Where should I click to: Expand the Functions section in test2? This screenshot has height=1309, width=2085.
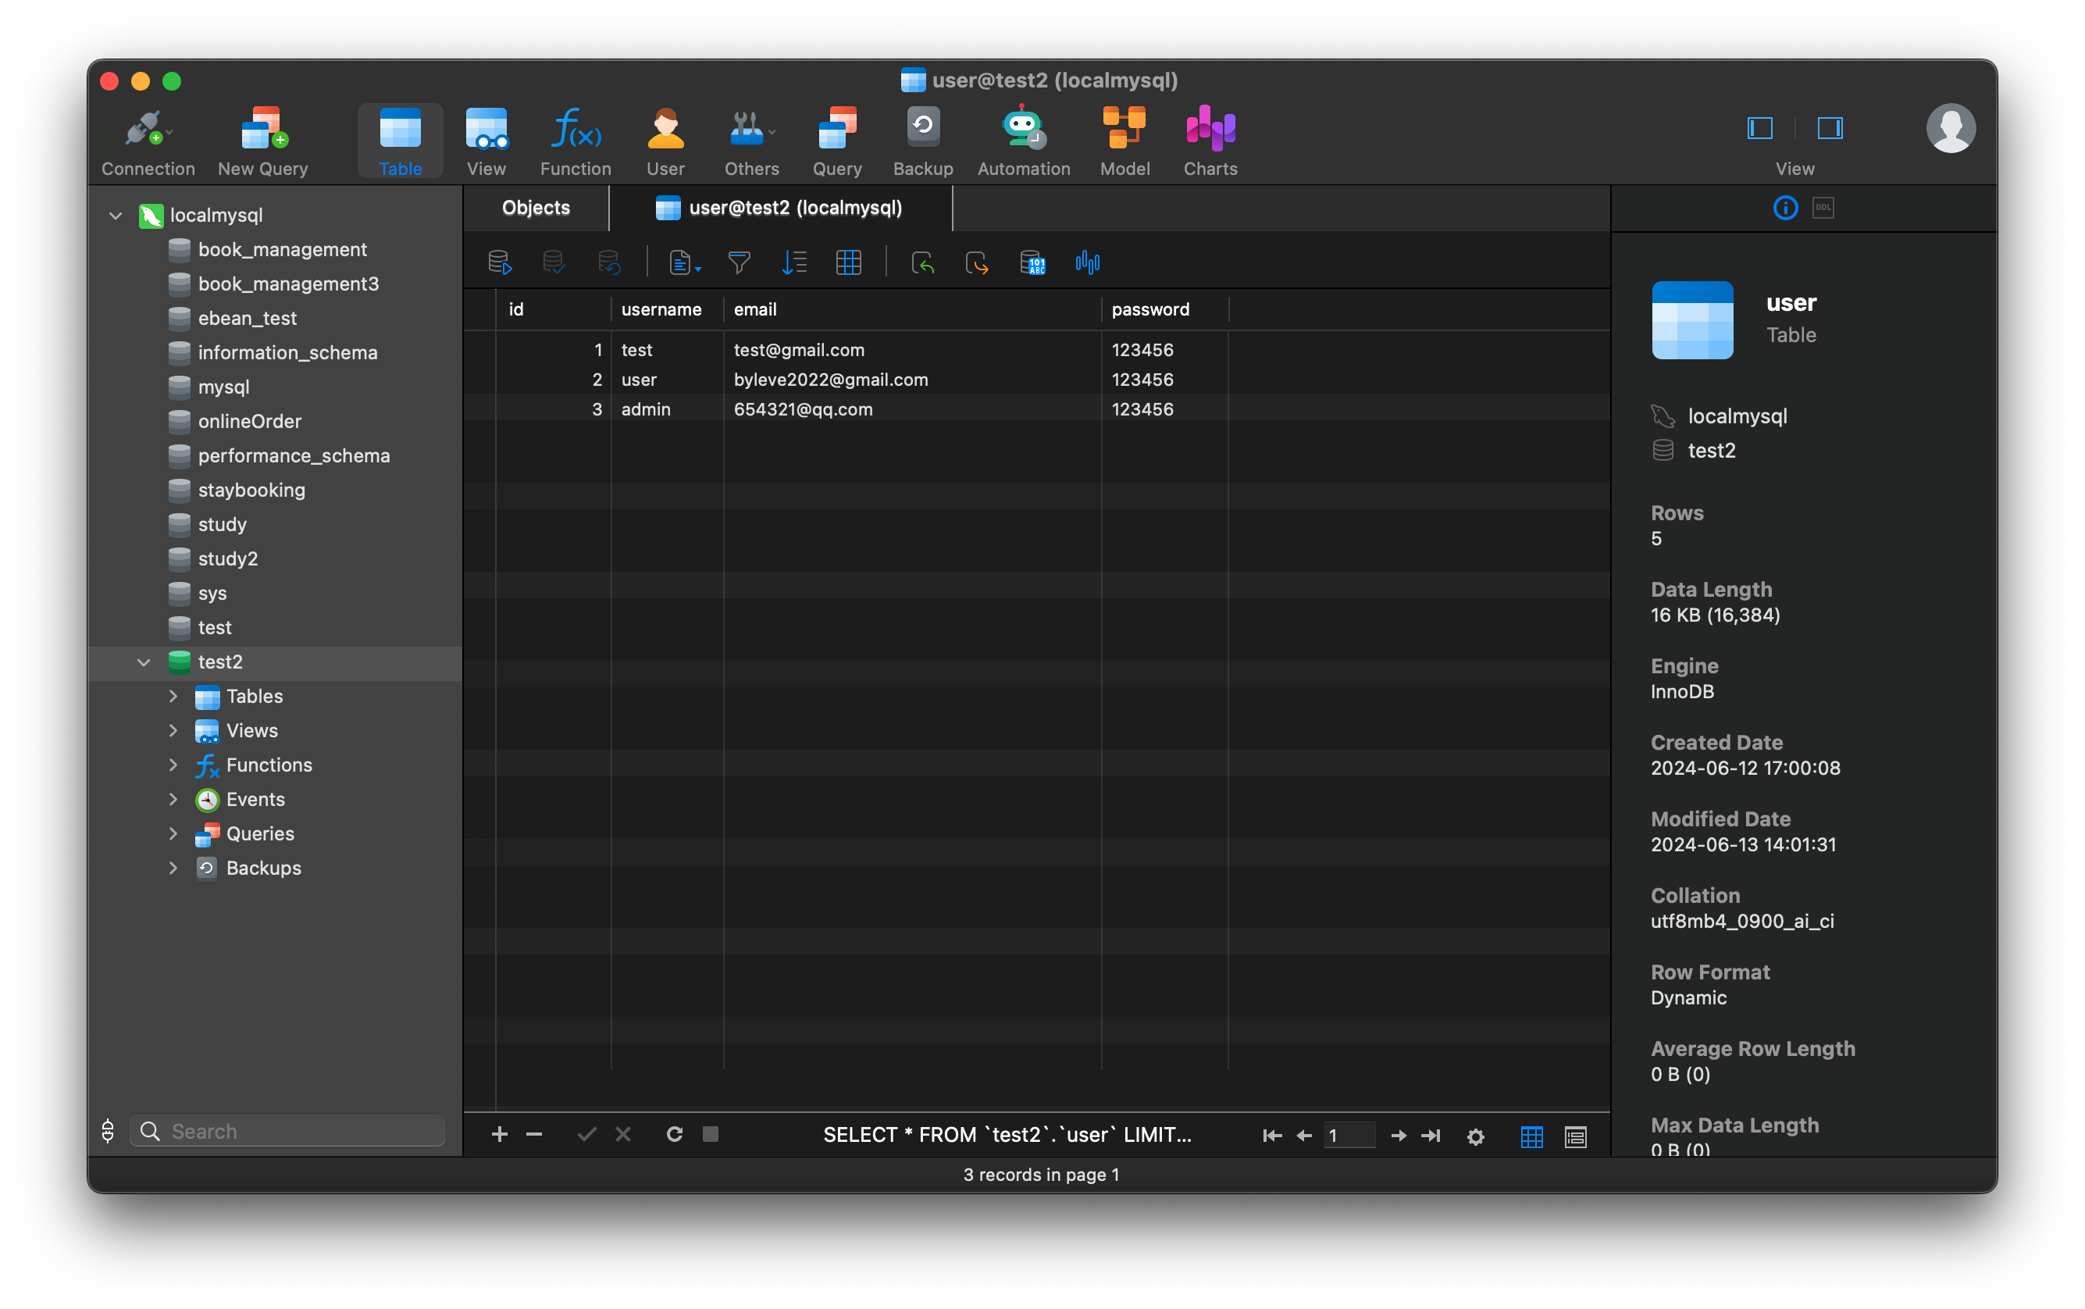(x=170, y=765)
